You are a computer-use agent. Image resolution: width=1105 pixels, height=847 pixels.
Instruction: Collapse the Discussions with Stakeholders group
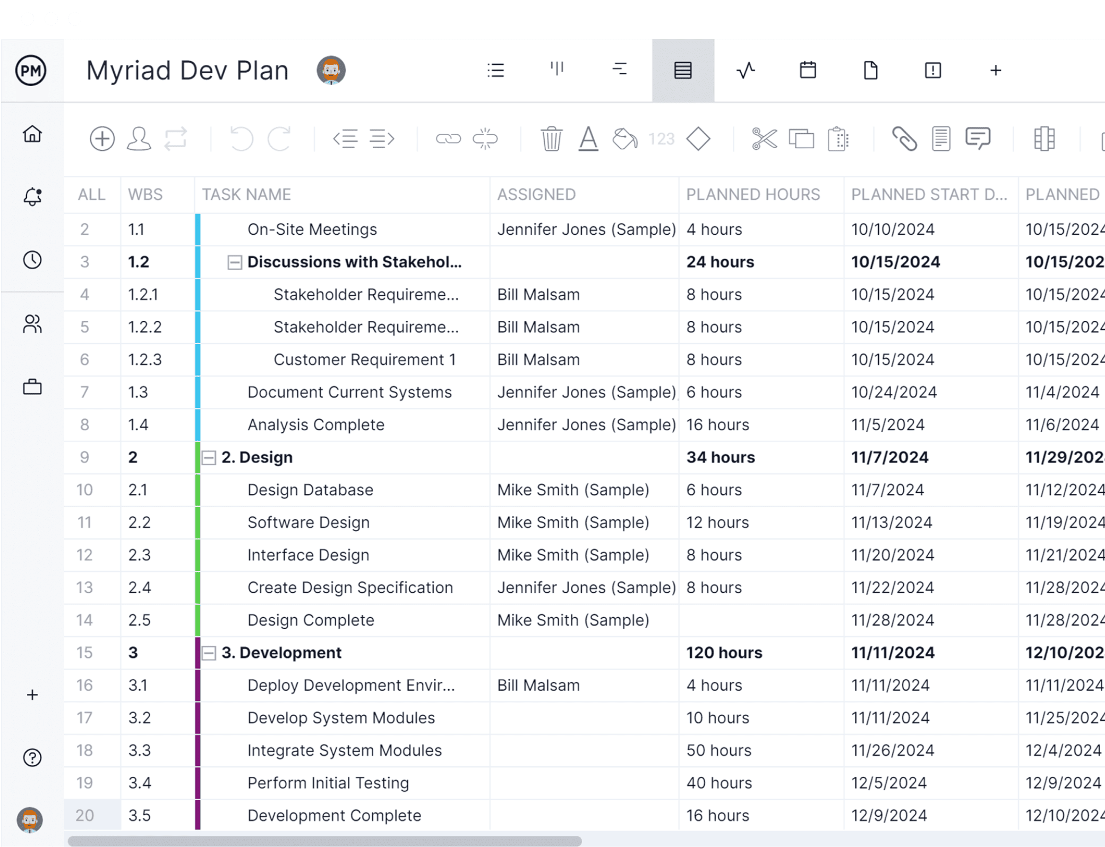click(235, 262)
